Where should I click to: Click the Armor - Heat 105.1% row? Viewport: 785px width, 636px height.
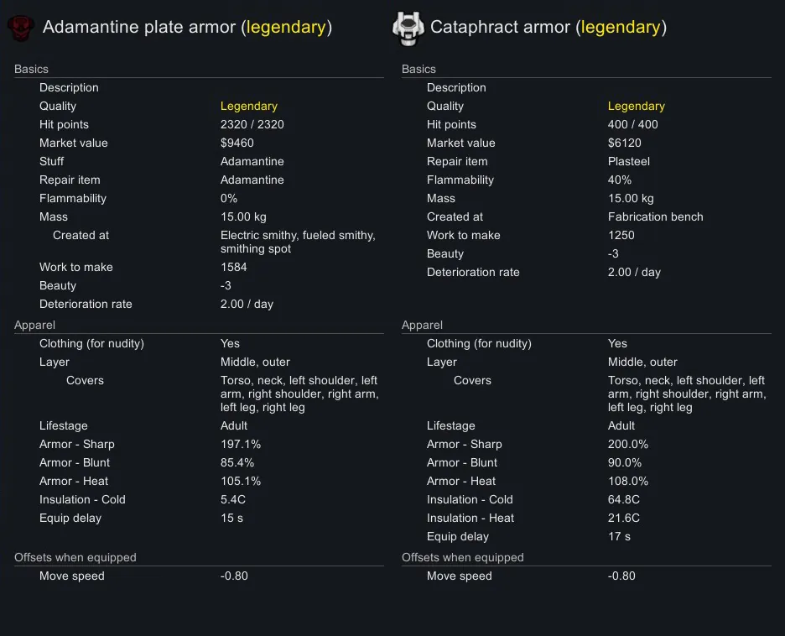coord(199,482)
